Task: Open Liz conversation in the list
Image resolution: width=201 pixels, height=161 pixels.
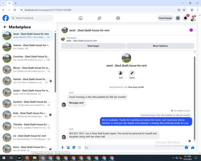Action: pos(27,137)
